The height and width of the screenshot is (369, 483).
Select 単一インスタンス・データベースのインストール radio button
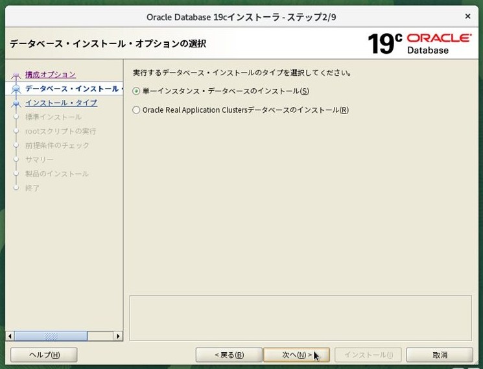136,91
